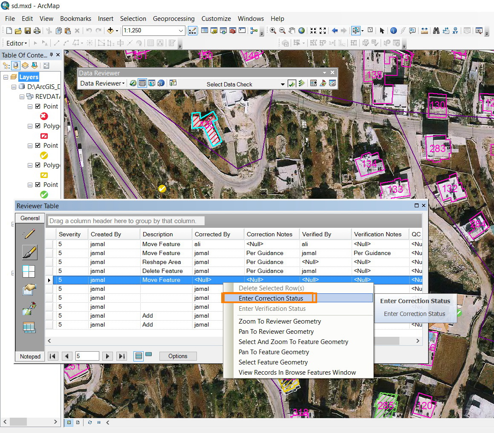
Task: Click the record number field showing 5
Action: pyautogui.click(x=87, y=356)
